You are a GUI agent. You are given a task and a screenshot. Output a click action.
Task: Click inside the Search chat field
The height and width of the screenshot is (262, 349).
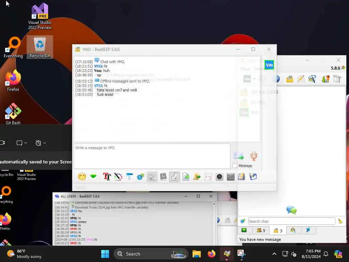click(292, 221)
